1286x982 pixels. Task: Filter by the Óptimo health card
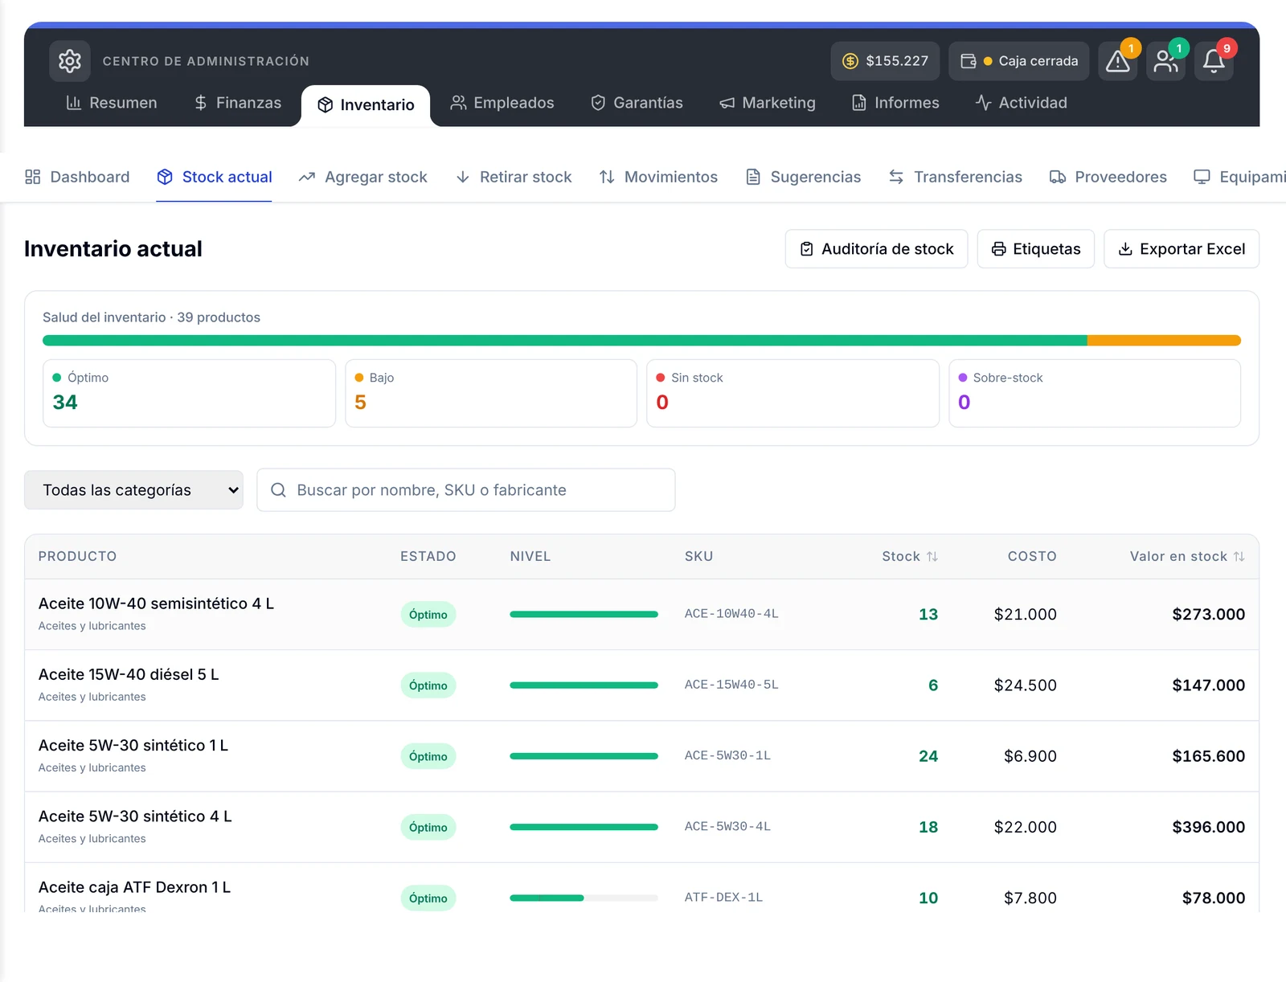[x=189, y=393]
